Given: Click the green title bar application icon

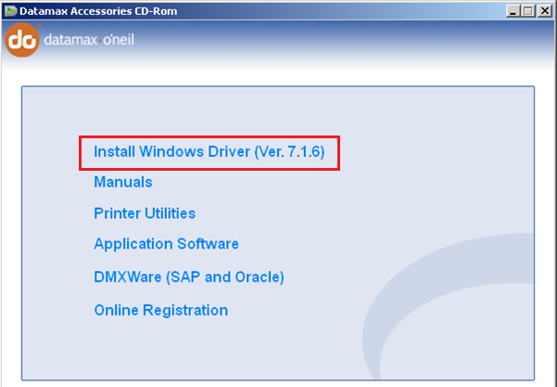Looking at the screenshot, I should pos(10,11).
